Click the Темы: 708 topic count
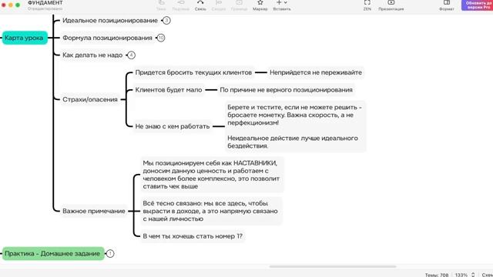493x277 pixels. click(437, 275)
